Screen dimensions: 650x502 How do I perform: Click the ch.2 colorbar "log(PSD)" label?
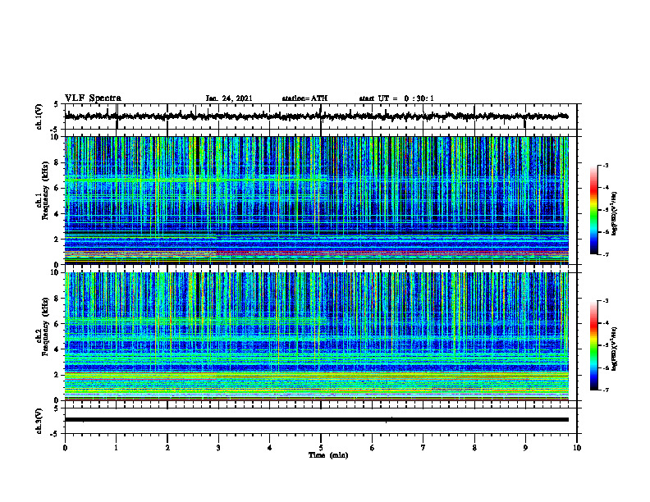click(615, 349)
